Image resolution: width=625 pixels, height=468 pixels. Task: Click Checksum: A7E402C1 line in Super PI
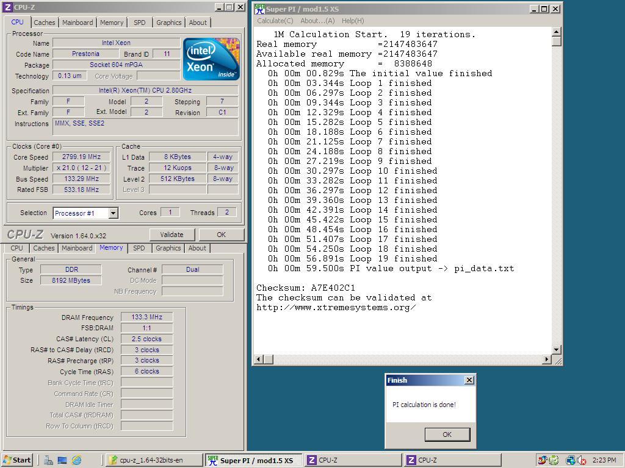(x=306, y=288)
